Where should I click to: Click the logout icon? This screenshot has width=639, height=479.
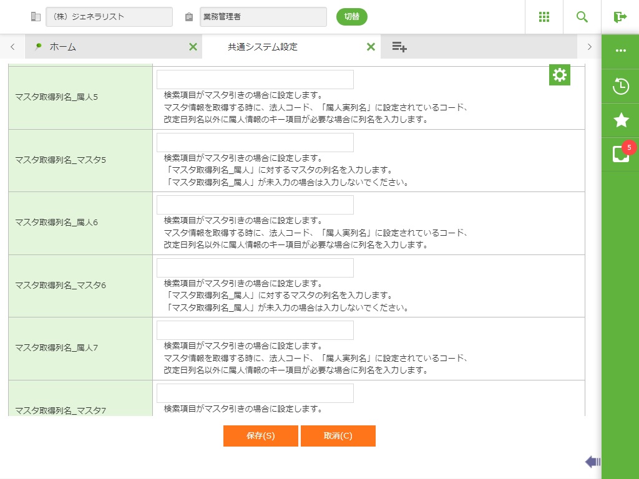(x=620, y=17)
